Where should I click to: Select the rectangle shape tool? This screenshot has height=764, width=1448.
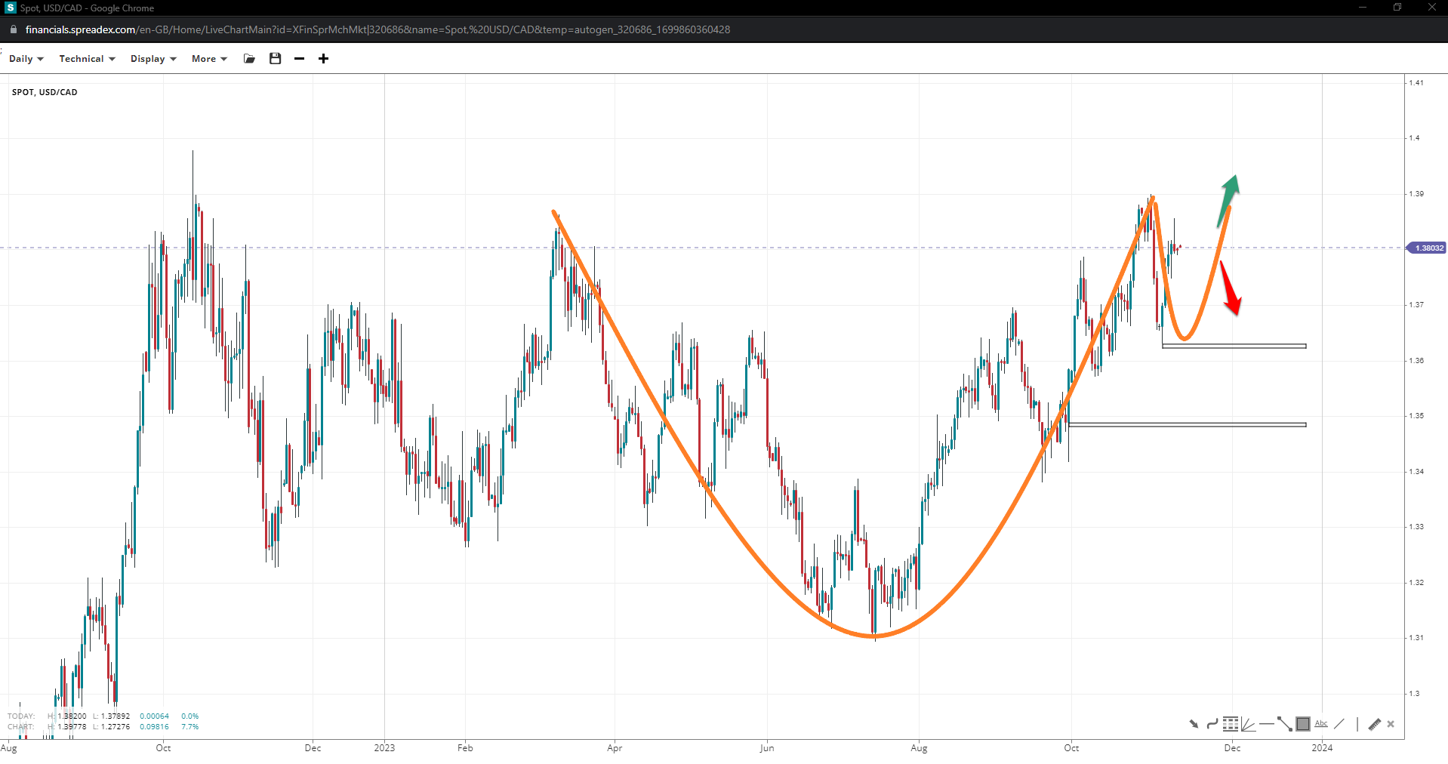pos(1303,724)
